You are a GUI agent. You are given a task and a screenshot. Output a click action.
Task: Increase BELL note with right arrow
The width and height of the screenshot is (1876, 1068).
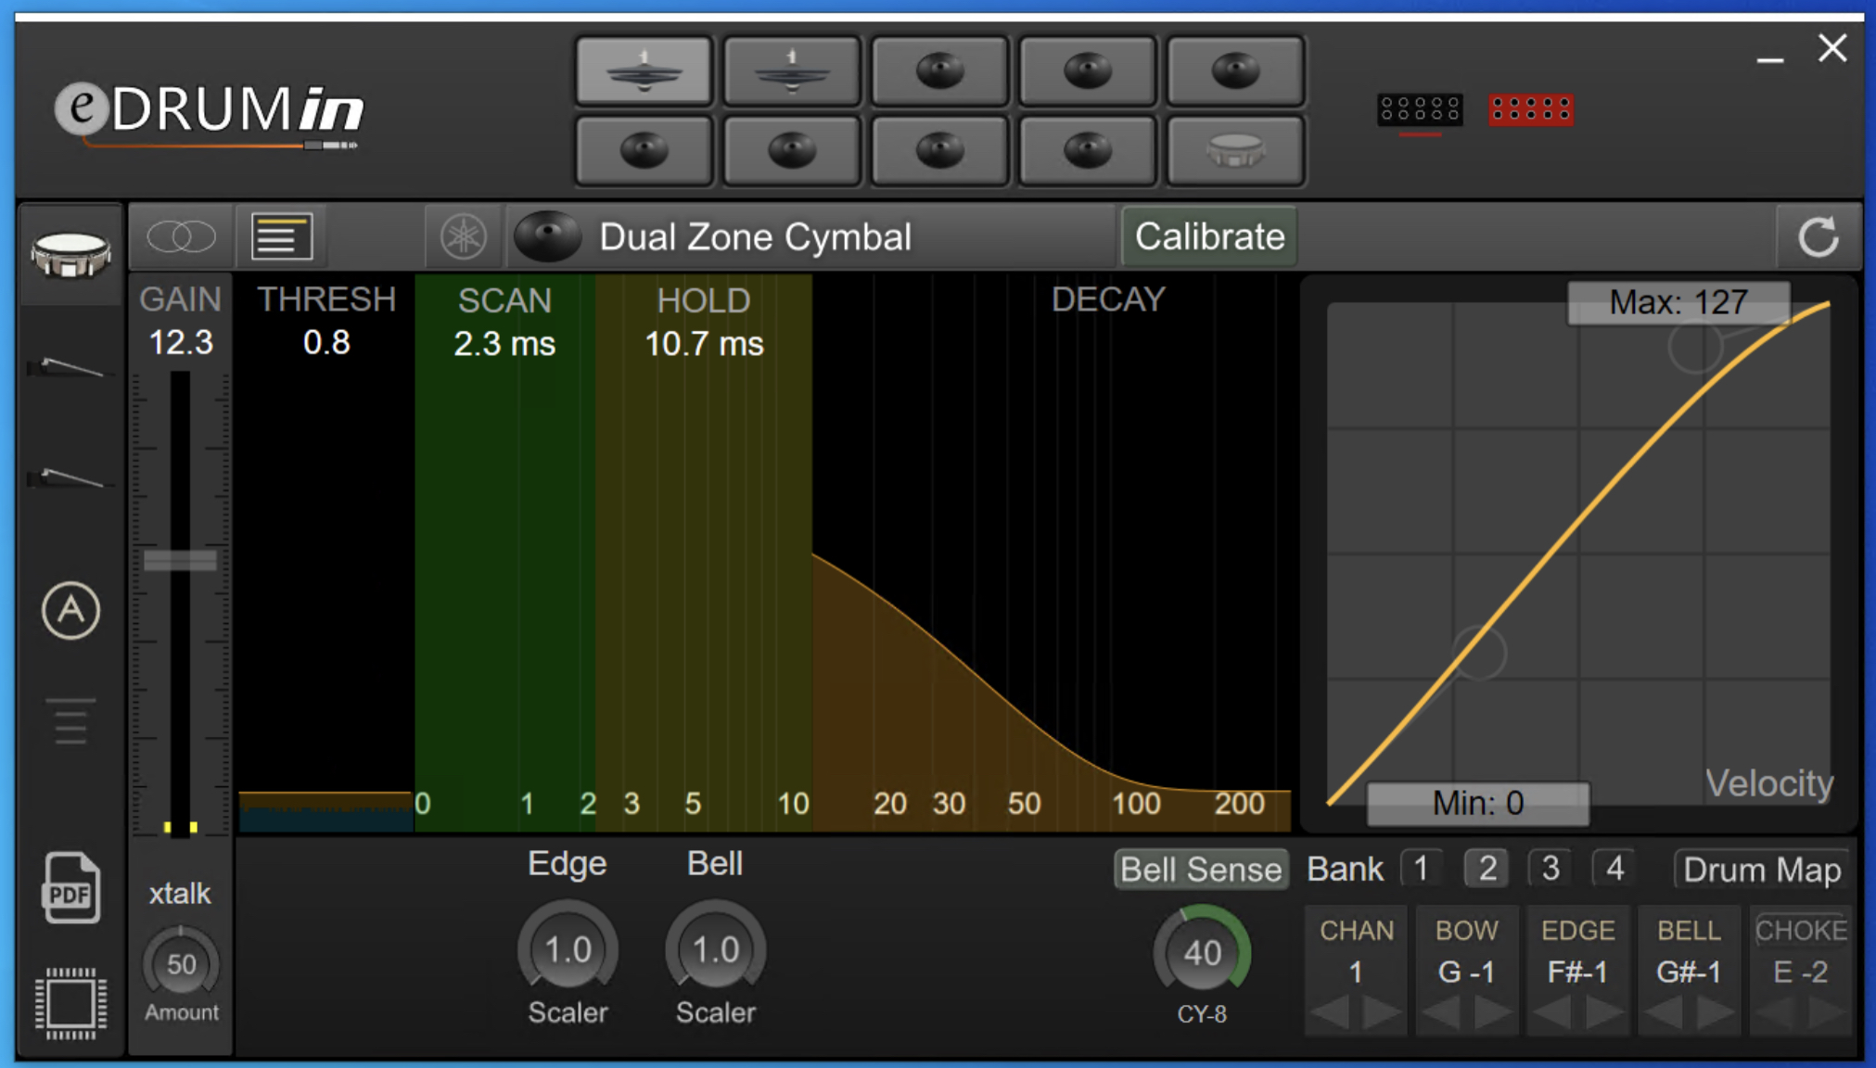pos(1715,1012)
